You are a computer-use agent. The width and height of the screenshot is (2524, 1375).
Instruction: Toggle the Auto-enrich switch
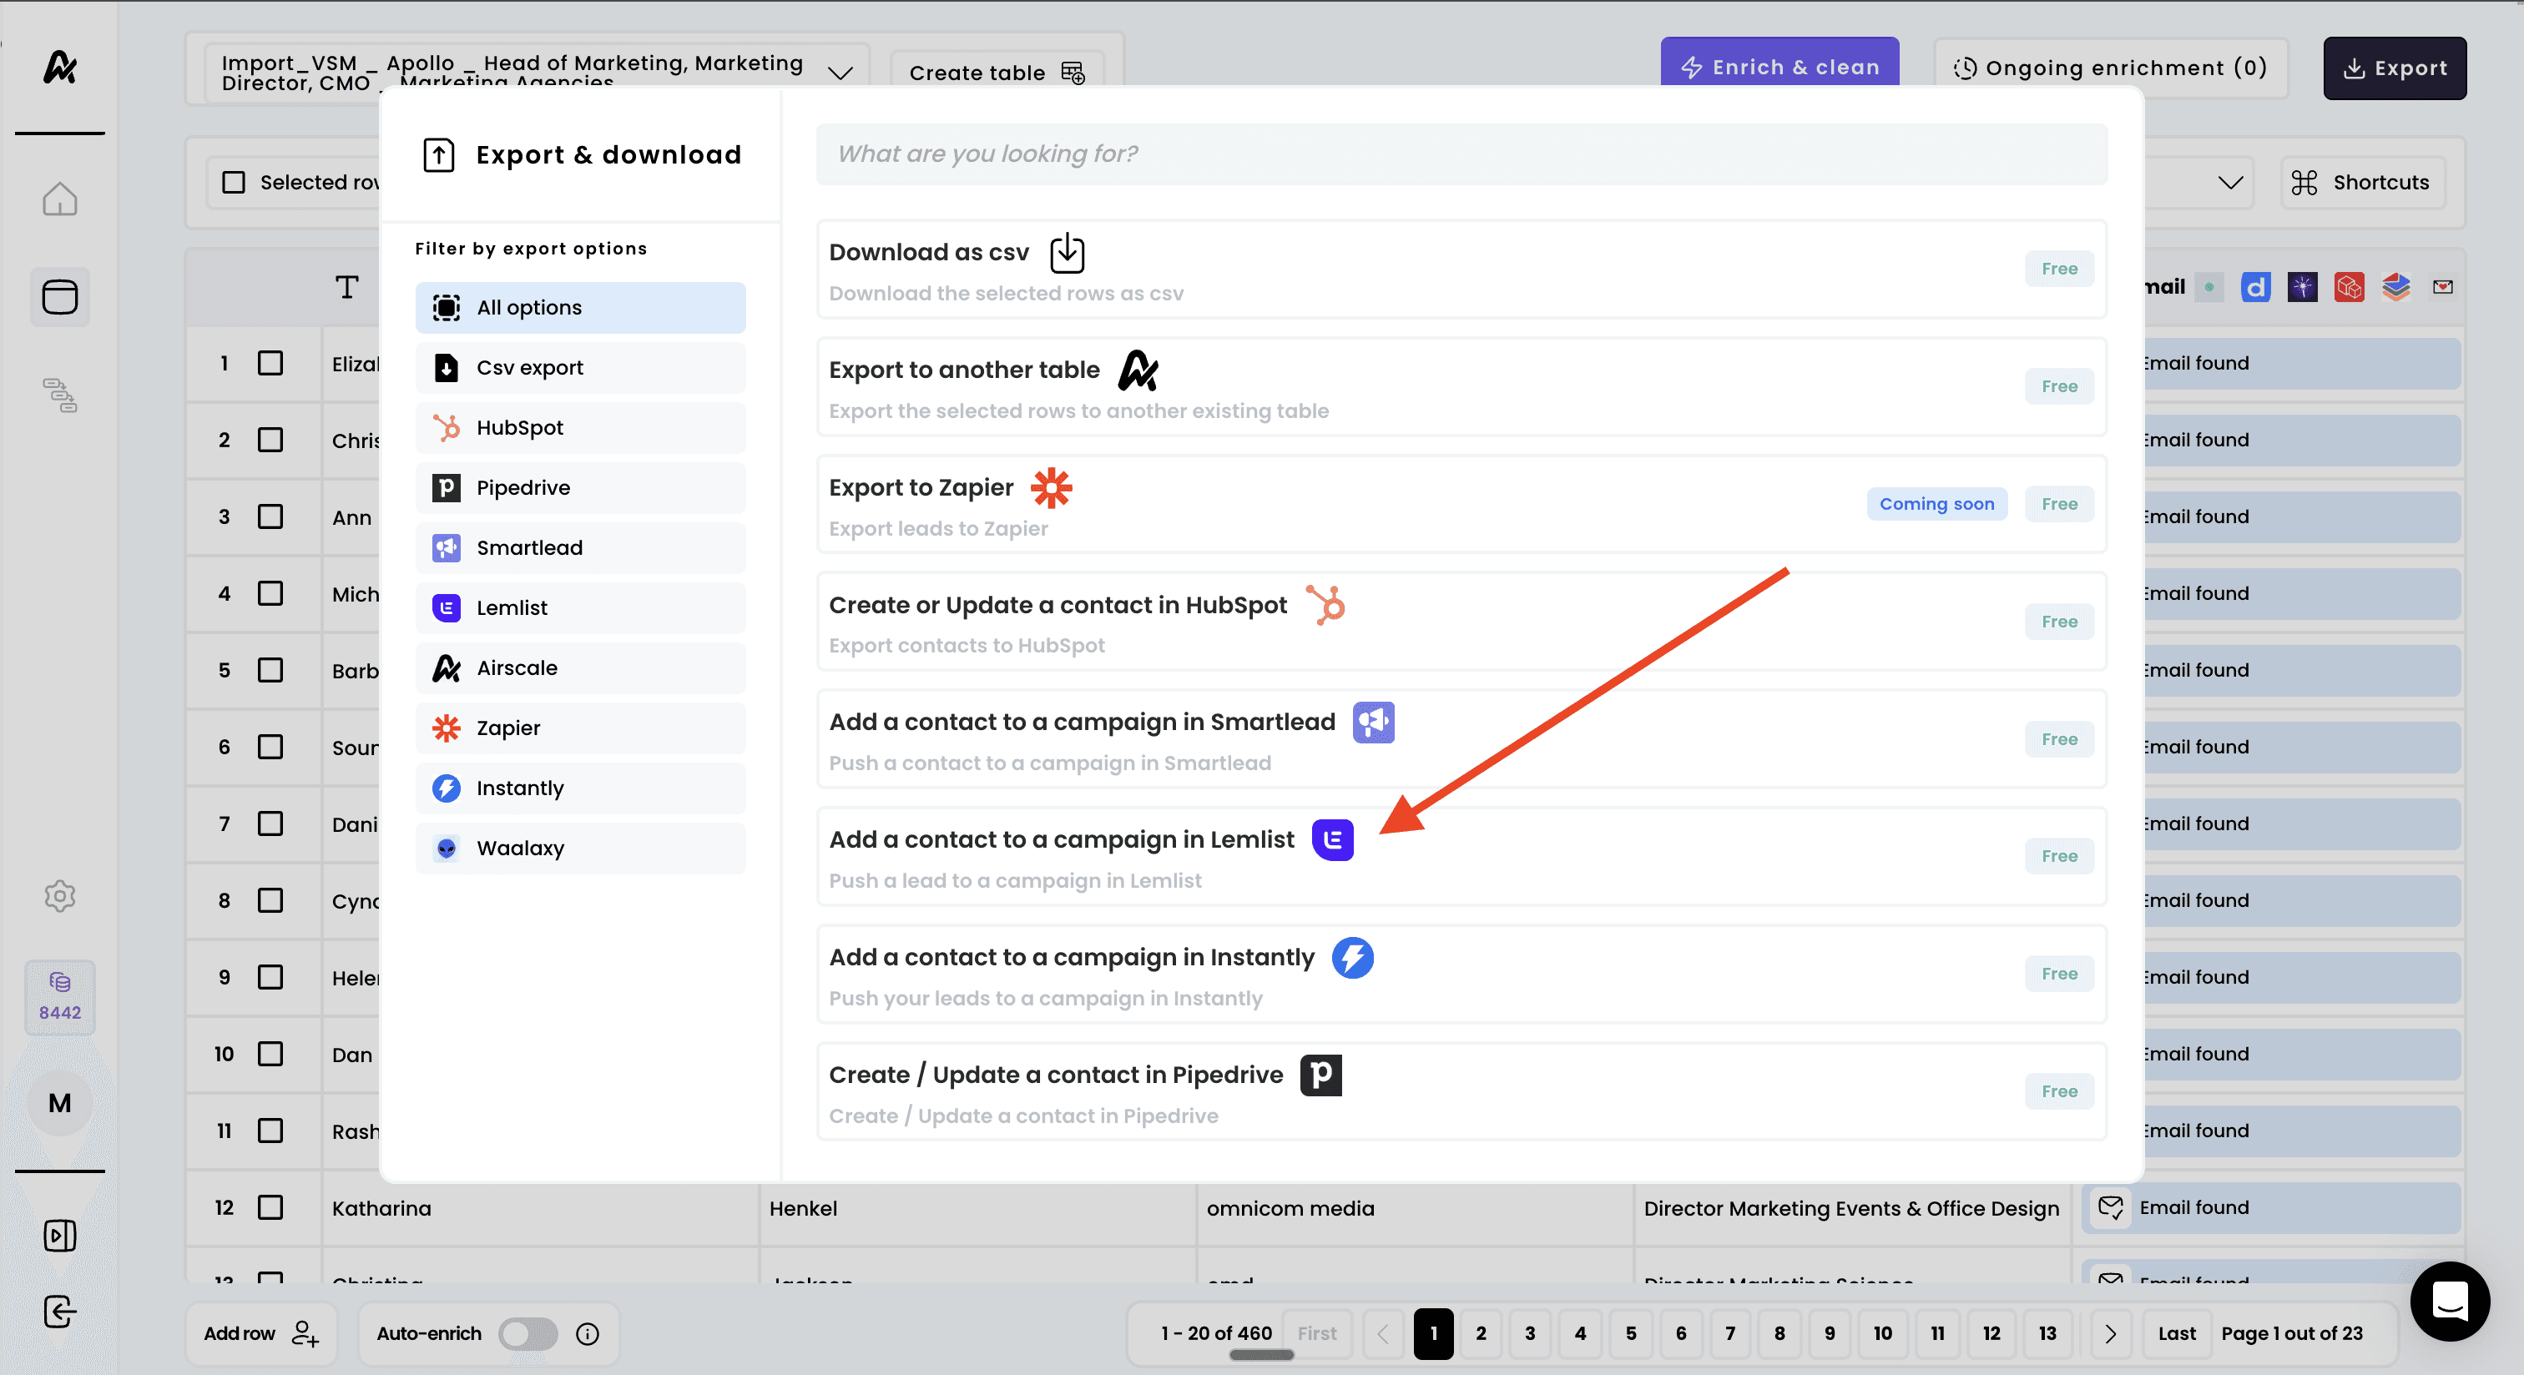click(528, 1333)
